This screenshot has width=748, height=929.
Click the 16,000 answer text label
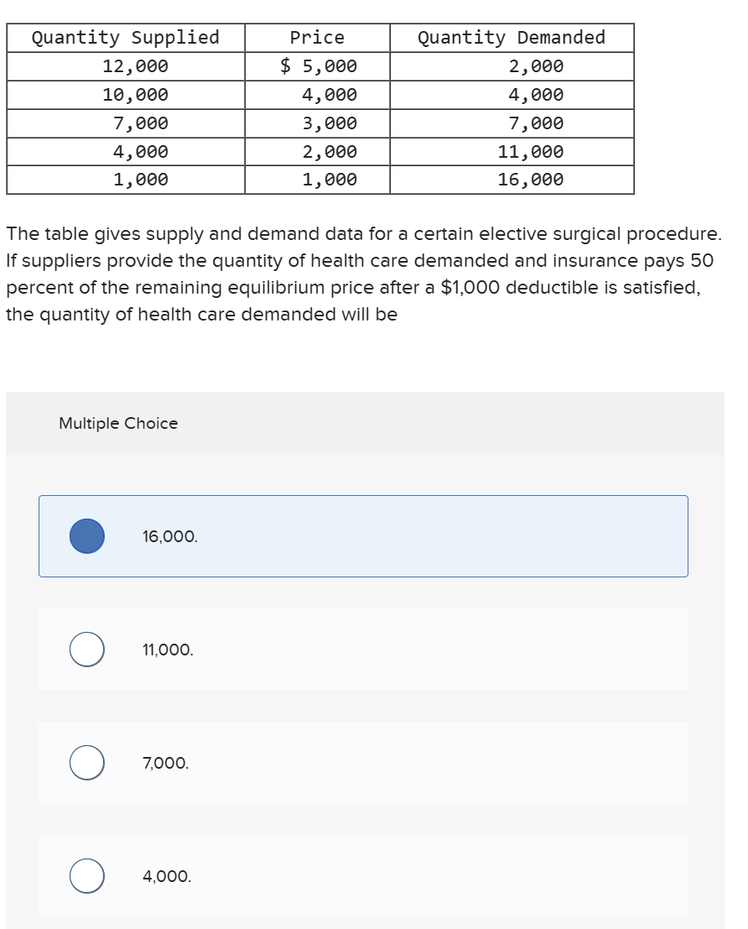click(167, 535)
